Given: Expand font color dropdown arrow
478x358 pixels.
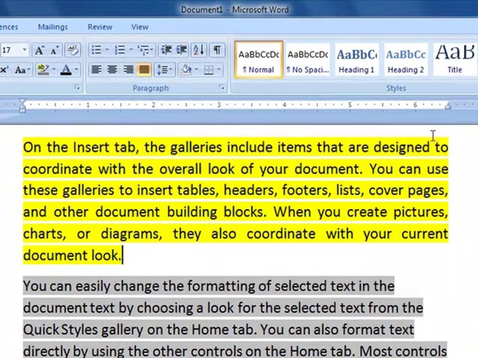Looking at the screenshot, I should click(76, 70).
